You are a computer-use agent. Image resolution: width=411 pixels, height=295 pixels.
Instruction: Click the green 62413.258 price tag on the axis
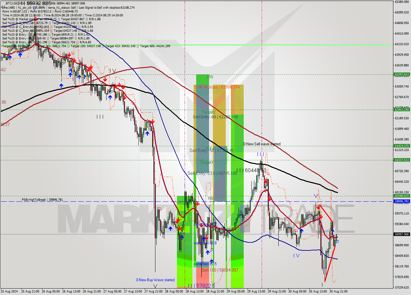(x=402, y=109)
